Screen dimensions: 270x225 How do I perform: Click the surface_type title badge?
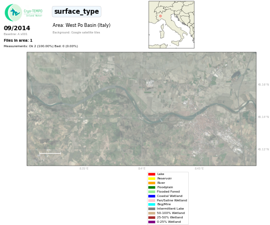[77, 12]
